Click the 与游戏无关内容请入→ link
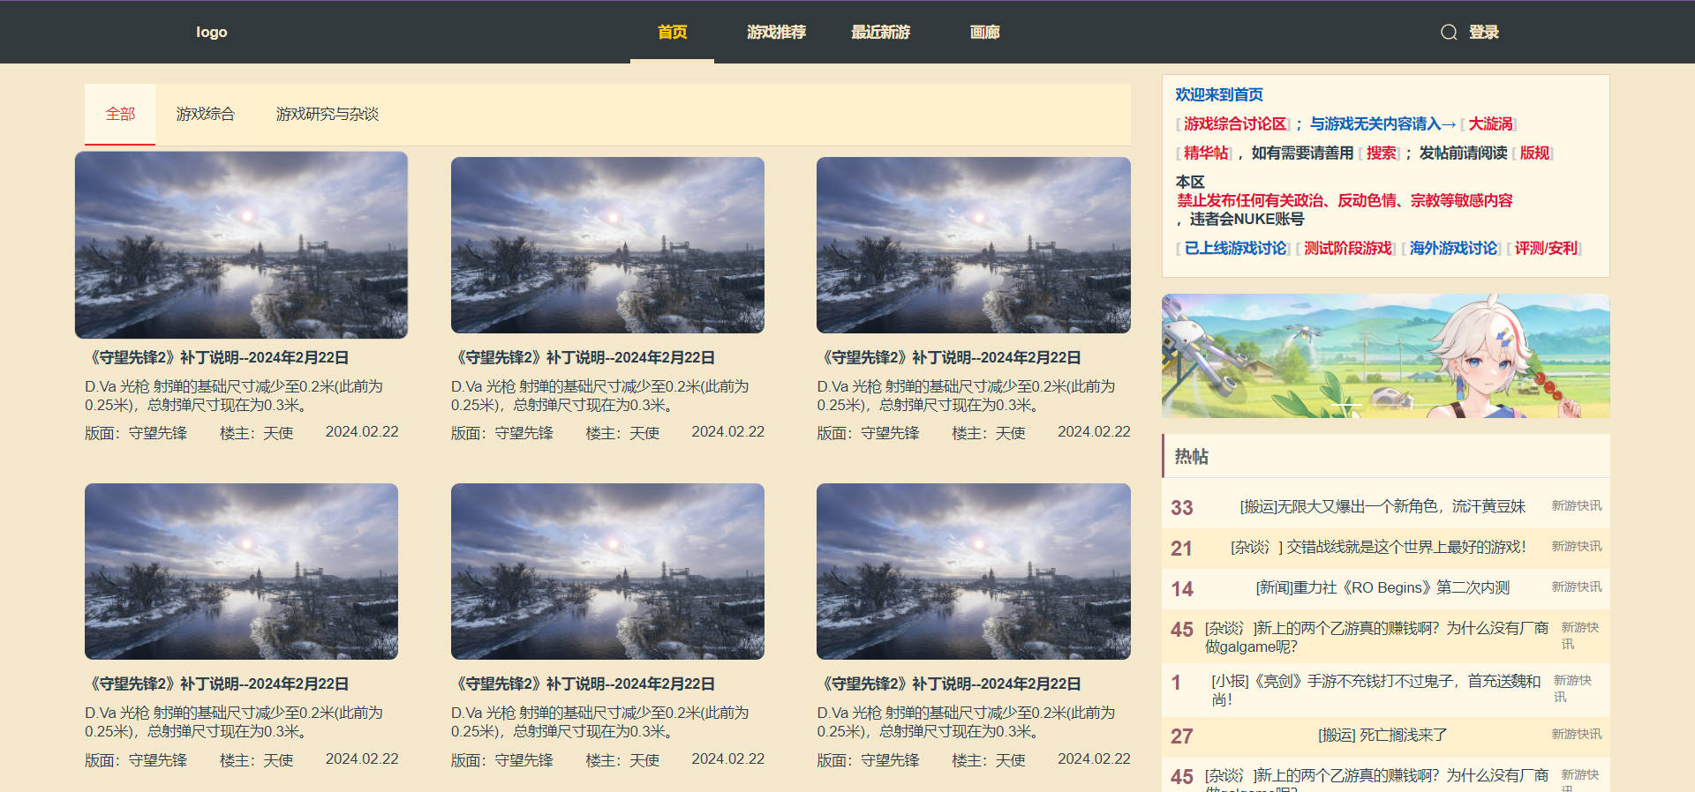 pyautogui.click(x=1382, y=124)
